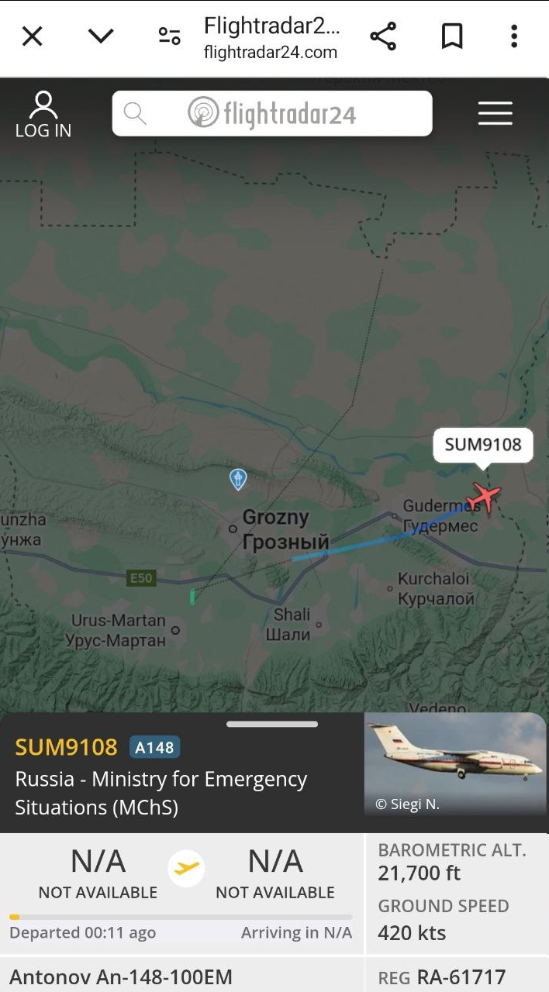Screen dimensions: 549x992
Task: Tap the share icon in browser bar
Action: click(383, 36)
